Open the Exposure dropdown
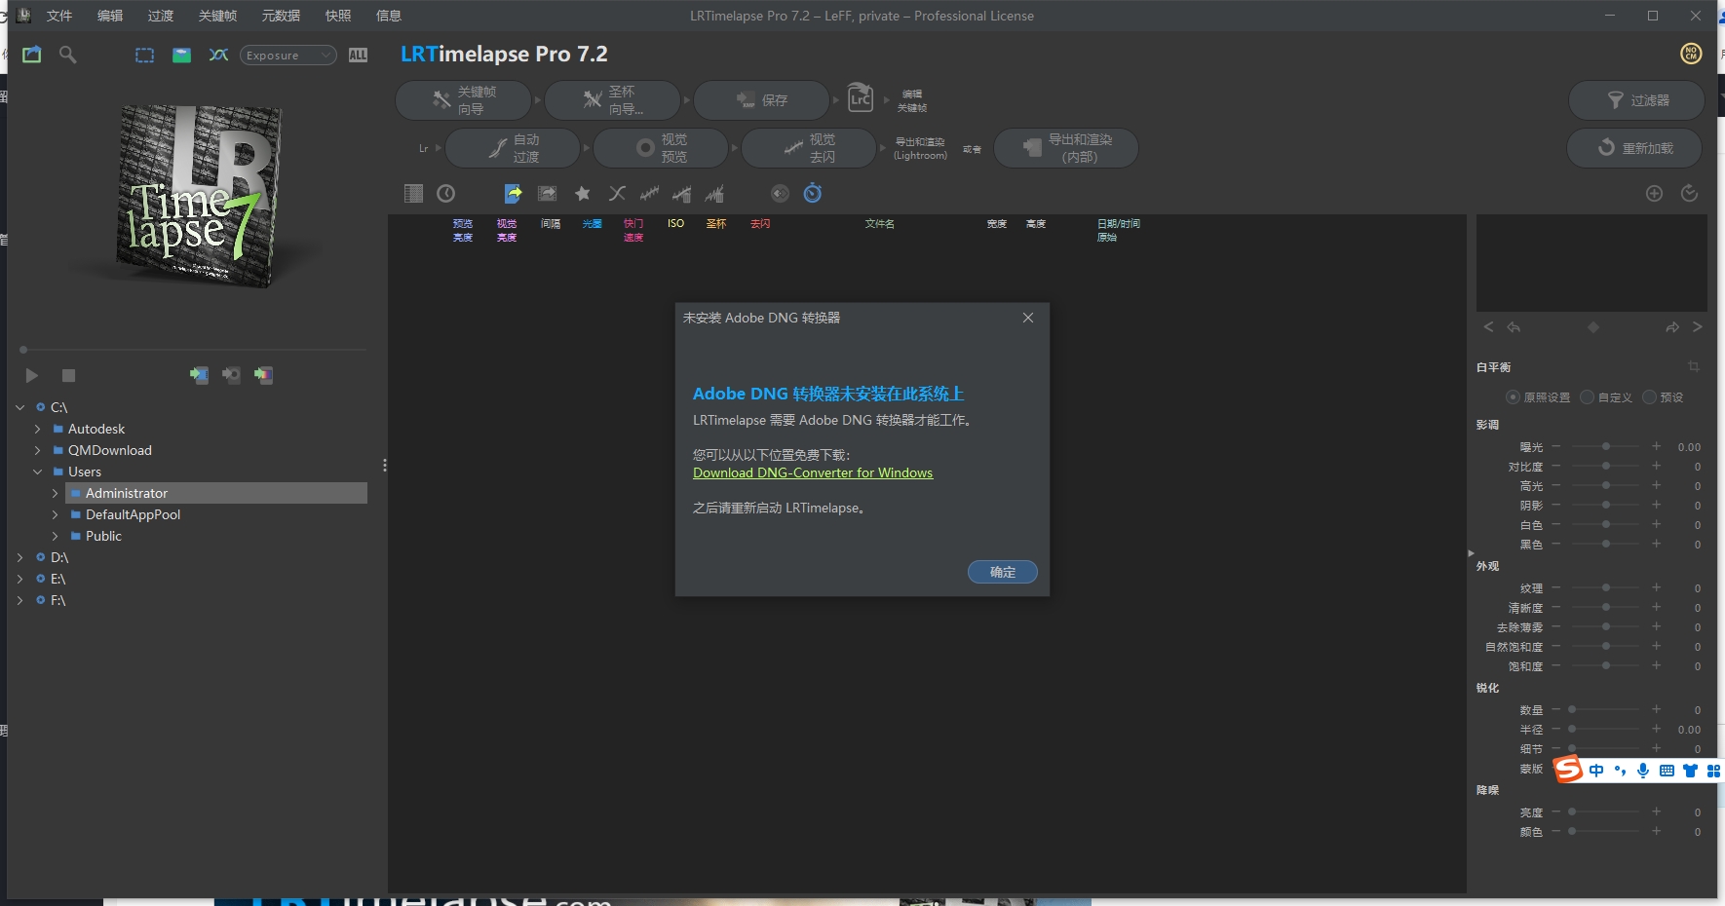The width and height of the screenshot is (1725, 906). pos(288,56)
